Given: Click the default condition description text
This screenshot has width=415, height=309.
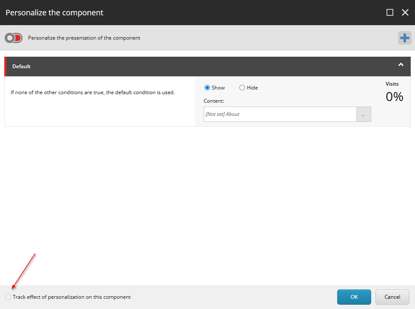Looking at the screenshot, I should pos(92,92).
